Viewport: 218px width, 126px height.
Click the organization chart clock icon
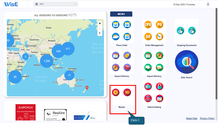148,98
